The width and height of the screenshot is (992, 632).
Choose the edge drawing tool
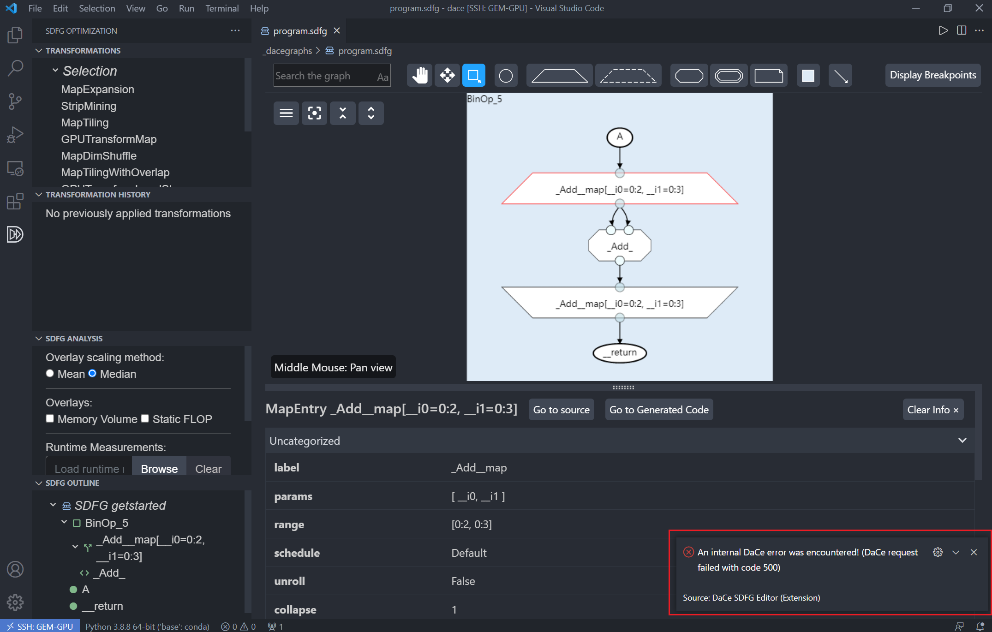coord(840,75)
